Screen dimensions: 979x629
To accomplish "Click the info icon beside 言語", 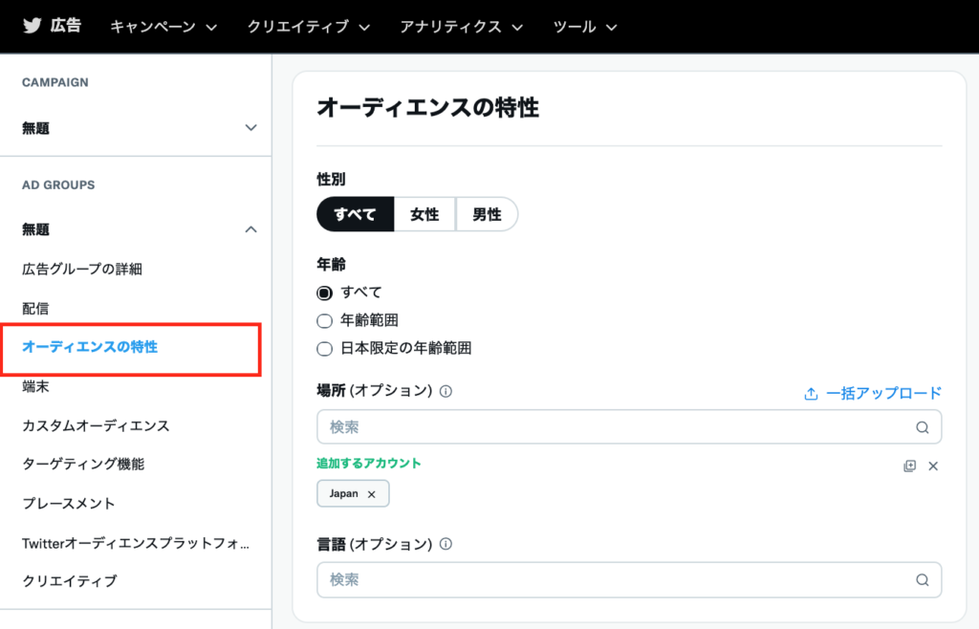I will coord(446,544).
